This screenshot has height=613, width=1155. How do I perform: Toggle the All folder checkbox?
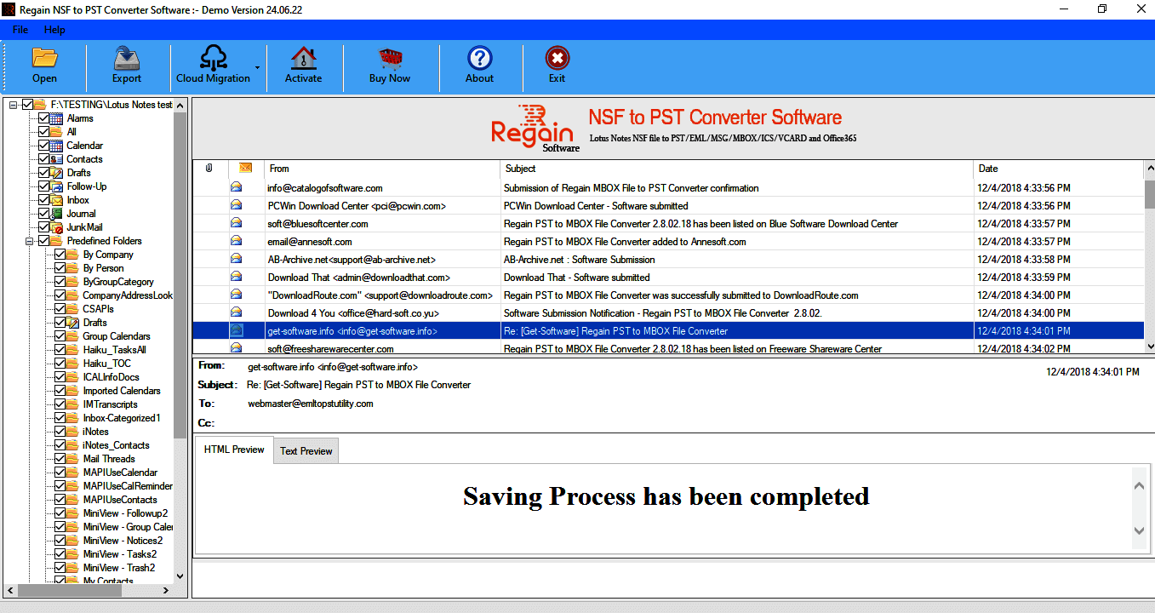(43, 132)
